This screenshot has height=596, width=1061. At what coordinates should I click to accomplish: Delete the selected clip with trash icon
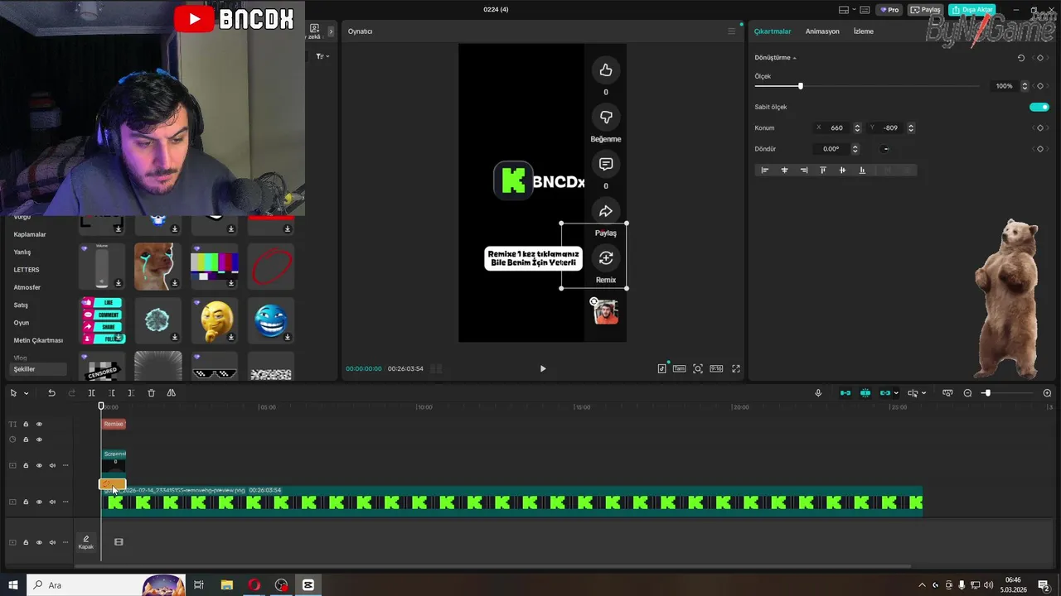[x=151, y=393]
